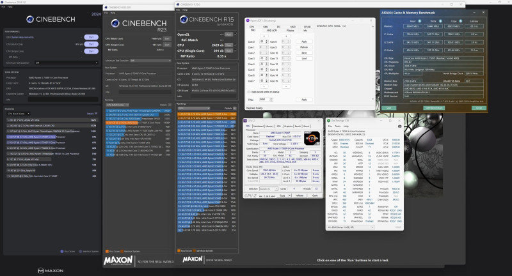
Task: Click the Load button in Ryzen SDT
Action: tap(304, 58)
